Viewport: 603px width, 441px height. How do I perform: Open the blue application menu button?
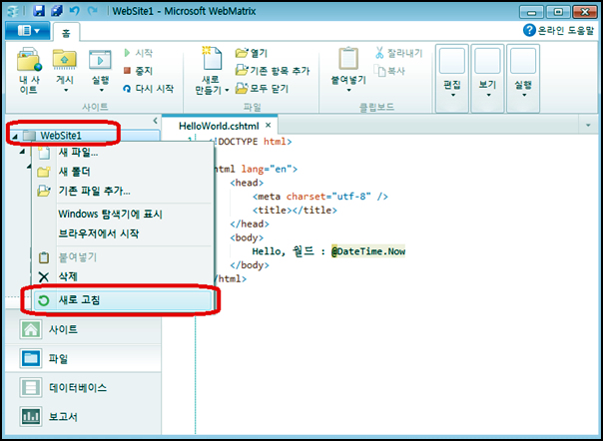pyautogui.click(x=27, y=31)
